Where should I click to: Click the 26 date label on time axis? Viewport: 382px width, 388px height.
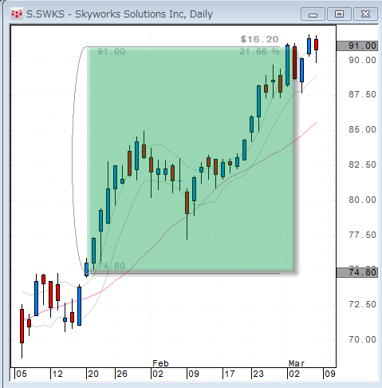click(x=122, y=374)
